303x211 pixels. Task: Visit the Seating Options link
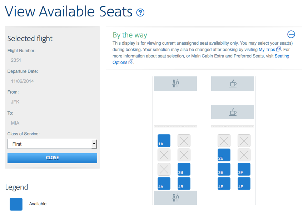[x=120, y=62]
